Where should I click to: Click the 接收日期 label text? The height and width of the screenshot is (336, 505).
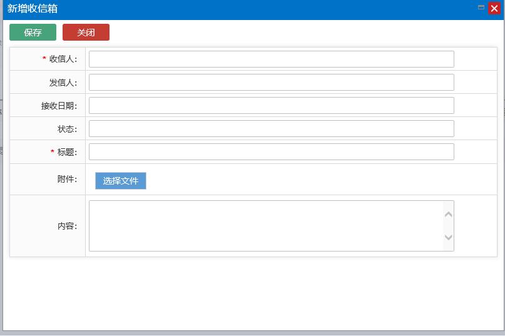(x=59, y=106)
